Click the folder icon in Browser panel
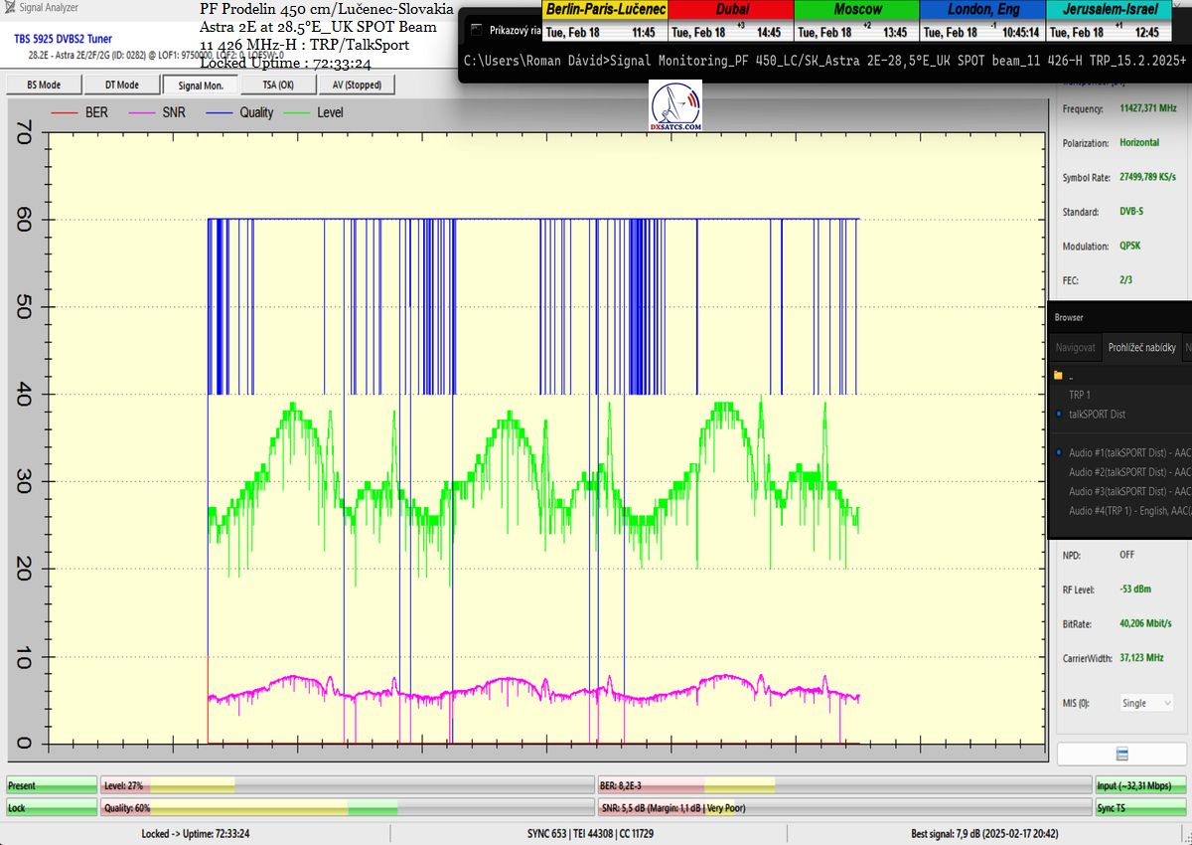This screenshot has width=1192, height=845. pos(1058,376)
